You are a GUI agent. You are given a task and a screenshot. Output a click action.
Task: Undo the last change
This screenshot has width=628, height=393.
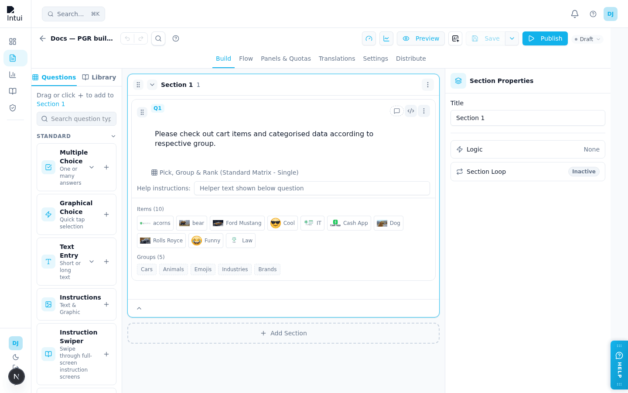[127, 38]
